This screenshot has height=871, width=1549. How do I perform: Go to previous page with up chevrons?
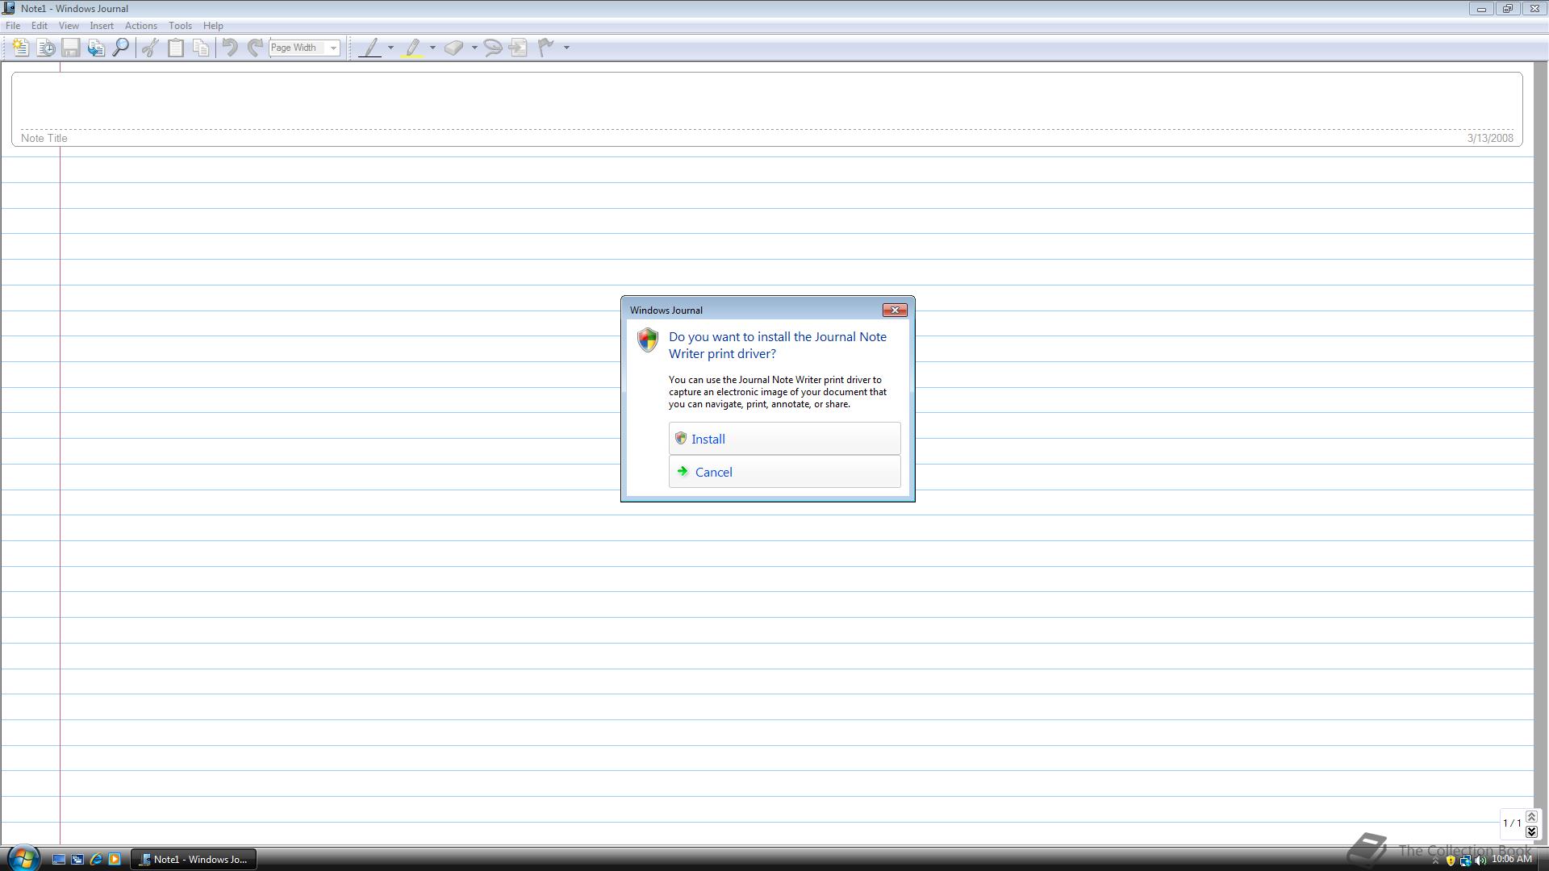(x=1531, y=817)
